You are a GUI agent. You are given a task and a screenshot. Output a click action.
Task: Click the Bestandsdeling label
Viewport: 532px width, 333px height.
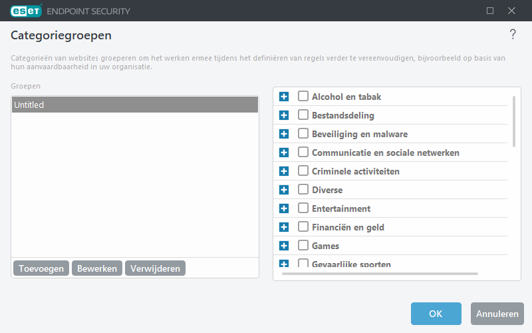click(343, 115)
